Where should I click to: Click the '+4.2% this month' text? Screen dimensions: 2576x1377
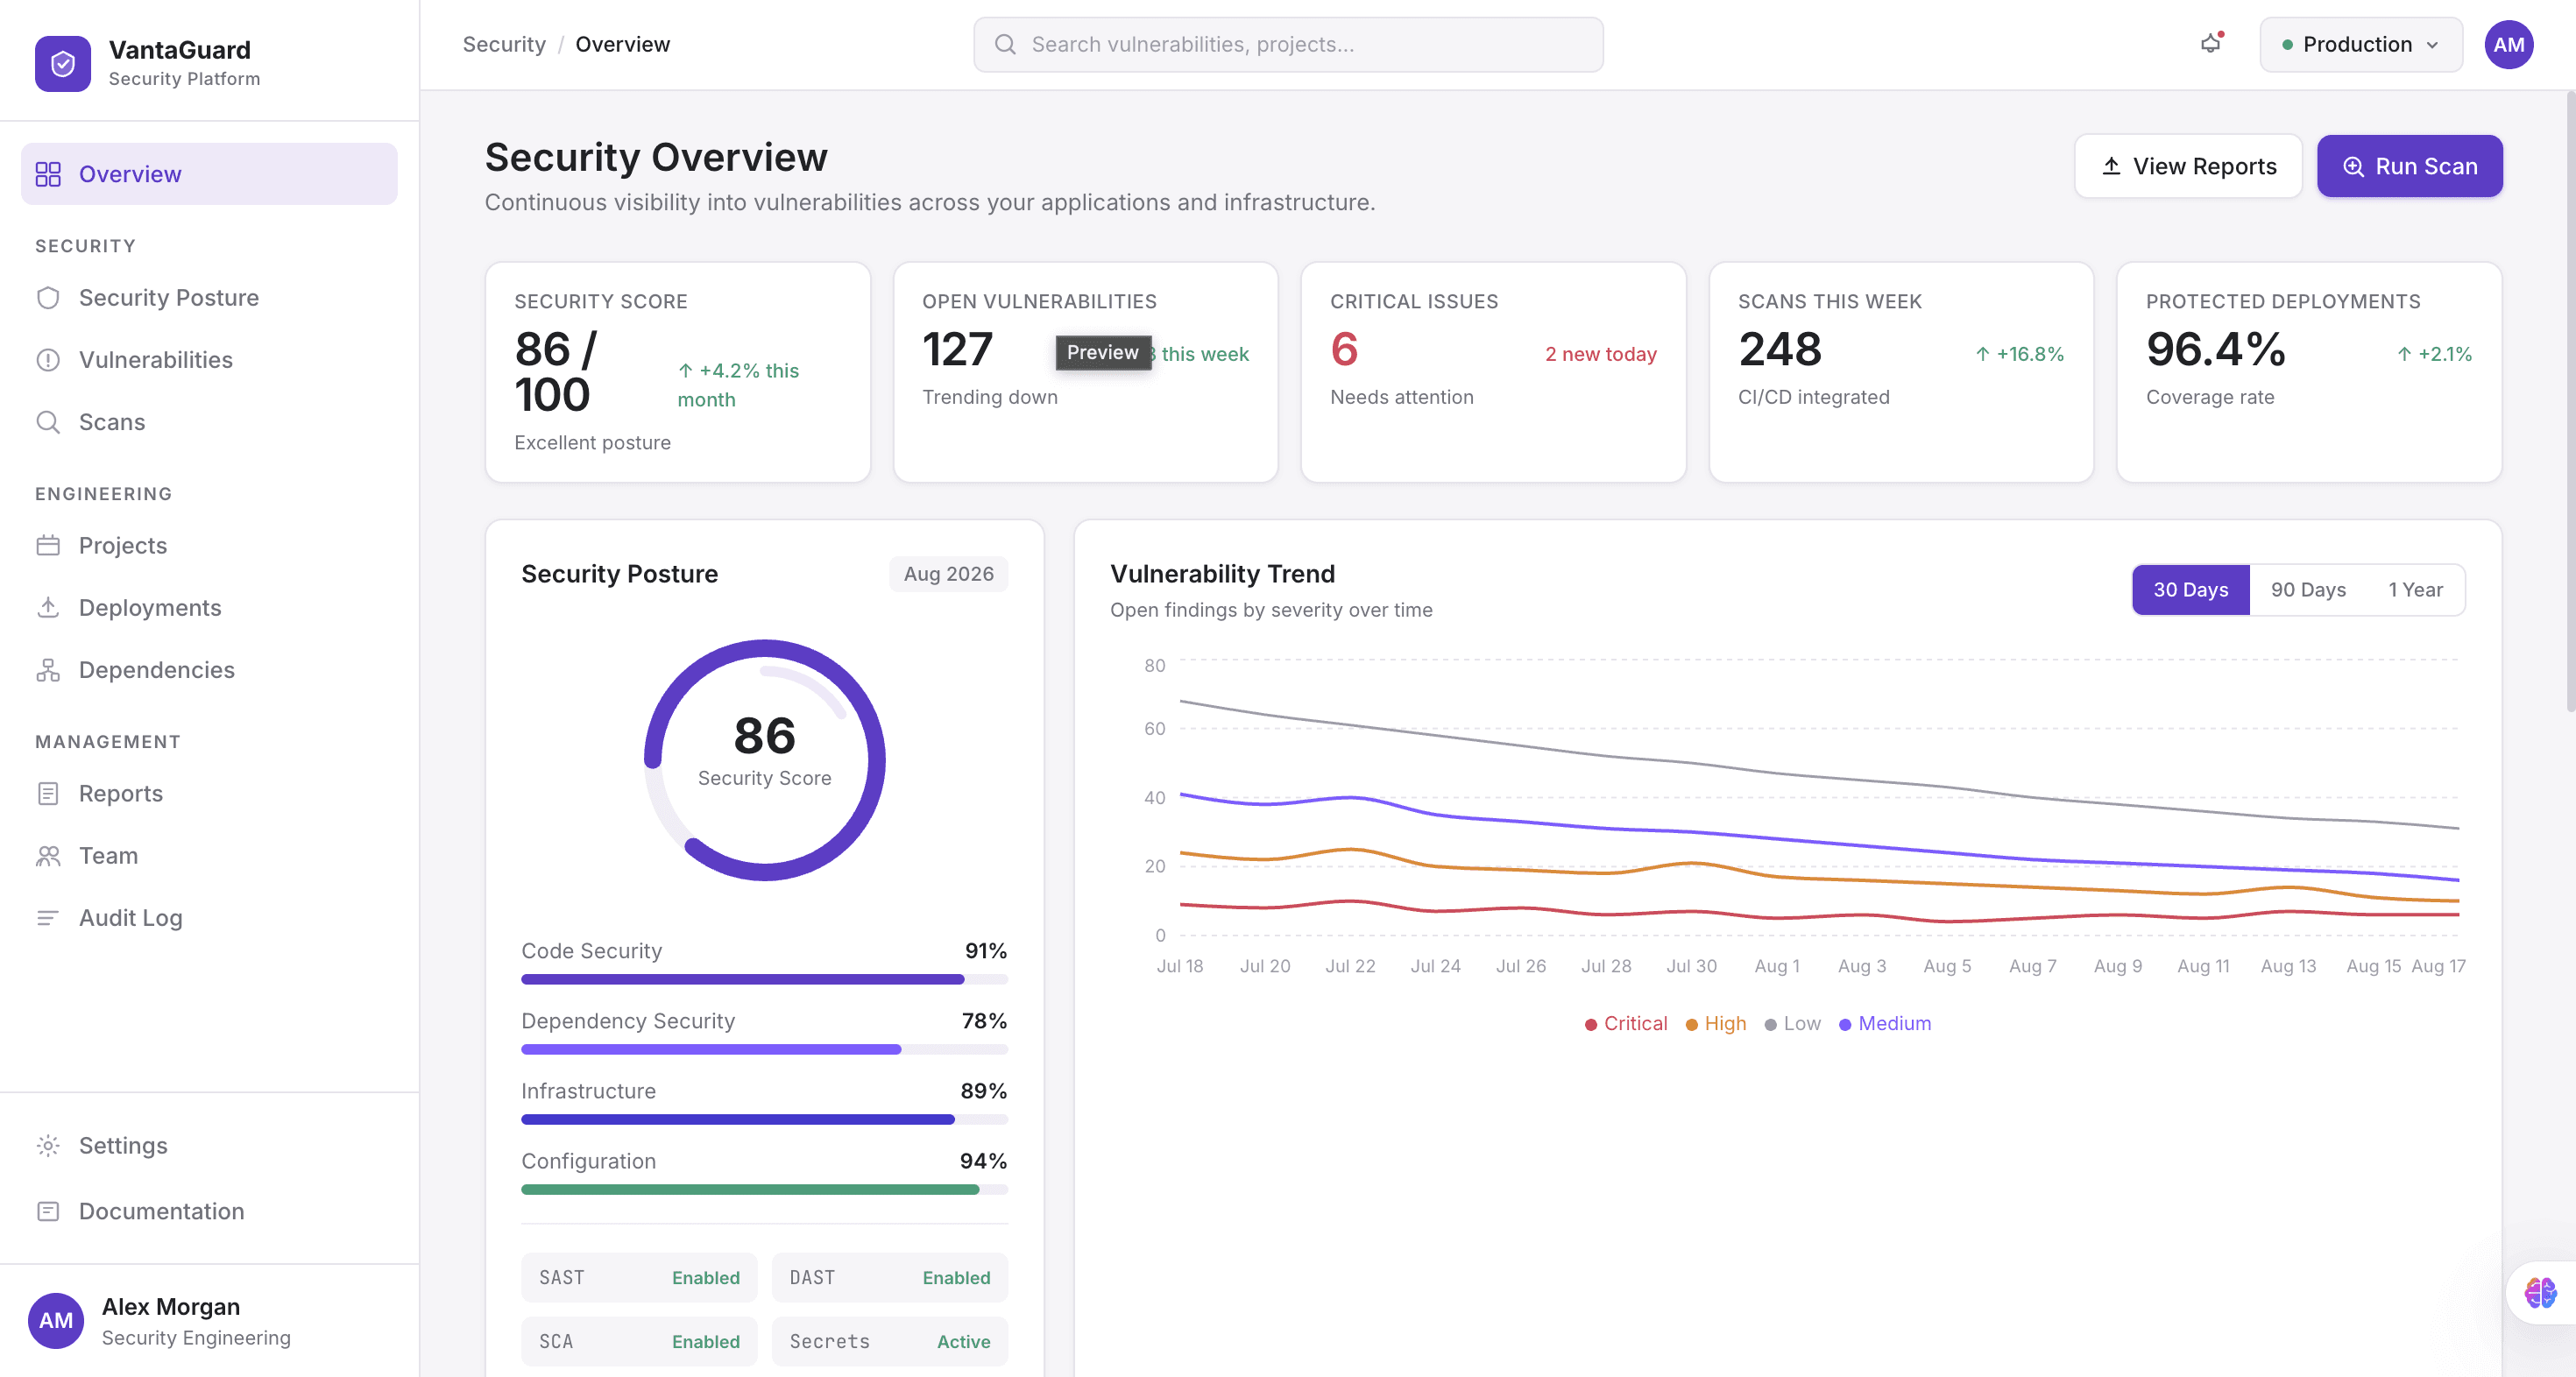click(738, 385)
